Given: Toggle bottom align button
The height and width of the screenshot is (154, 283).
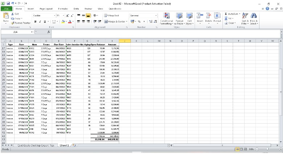Looking at the screenshot, I should pyautogui.click(x=88, y=16).
